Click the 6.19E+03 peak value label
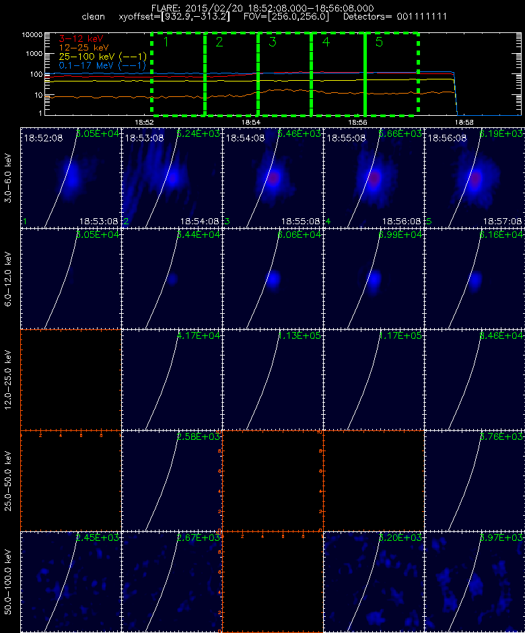 tap(501, 133)
